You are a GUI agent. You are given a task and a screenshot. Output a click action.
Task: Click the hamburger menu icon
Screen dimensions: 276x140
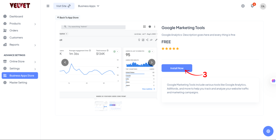click(48, 6)
